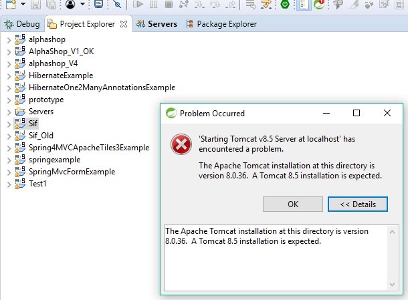Click OK in Problem Occurred dialog
The image size is (408, 300).
tap(293, 204)
